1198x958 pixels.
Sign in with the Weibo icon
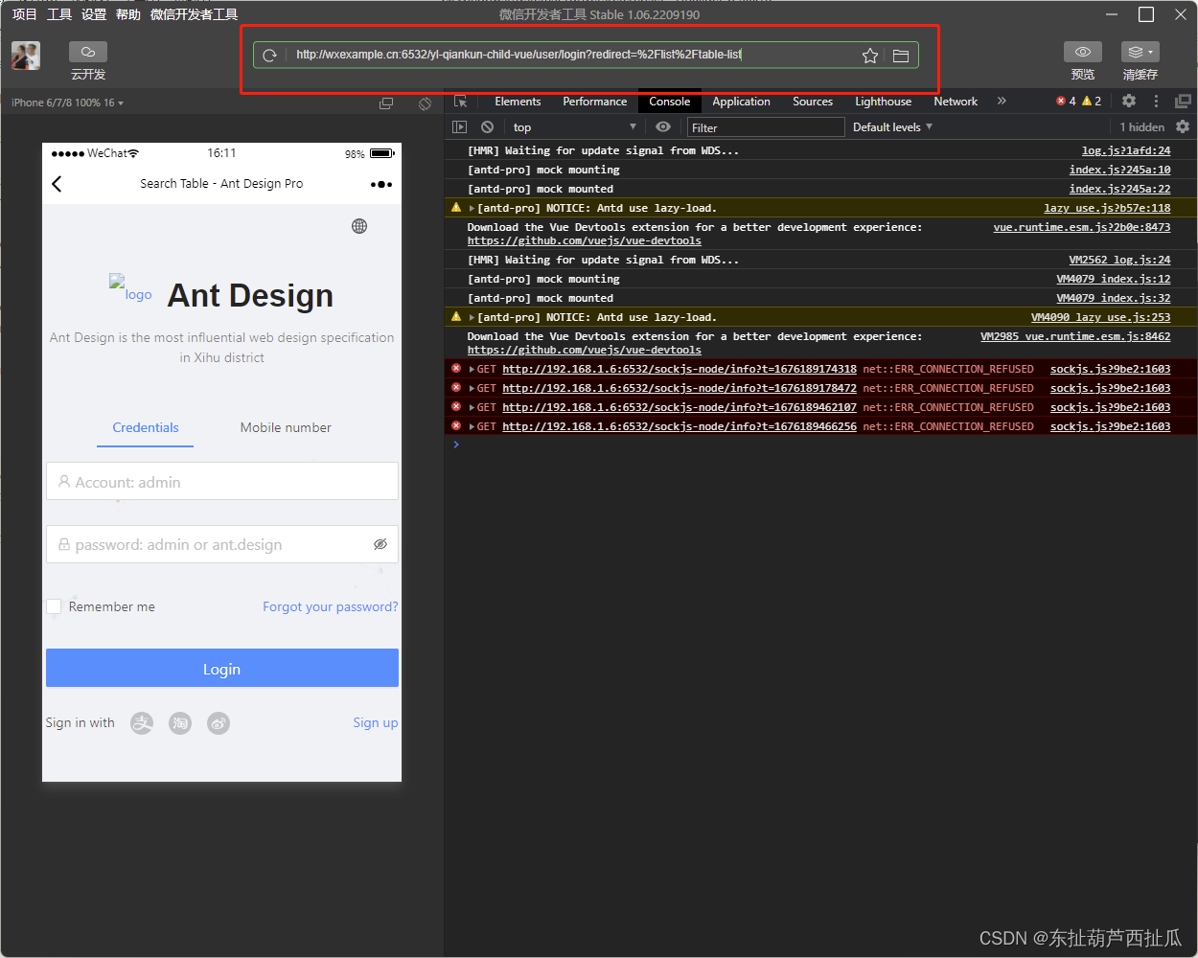(219, 723)
